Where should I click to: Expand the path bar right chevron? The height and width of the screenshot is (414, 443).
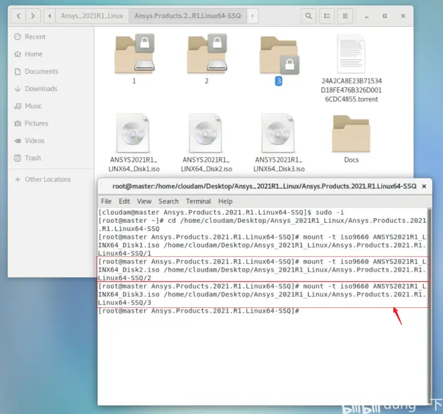pyautogui.click(x=252, y=16)
